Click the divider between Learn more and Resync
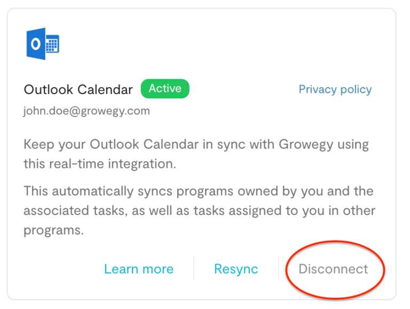The image size is (410, 309). 194,268
